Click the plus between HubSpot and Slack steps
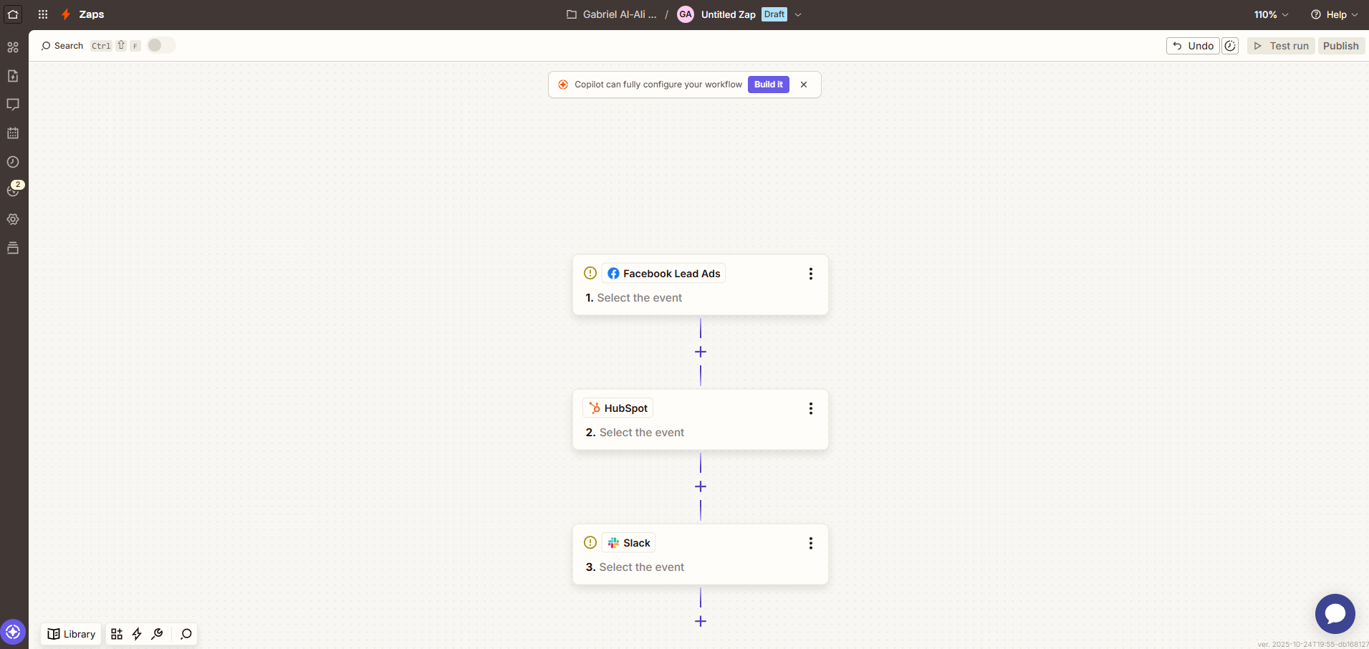Image resolution: width=1369 pixels, height=649 pixels. point(700,486)
